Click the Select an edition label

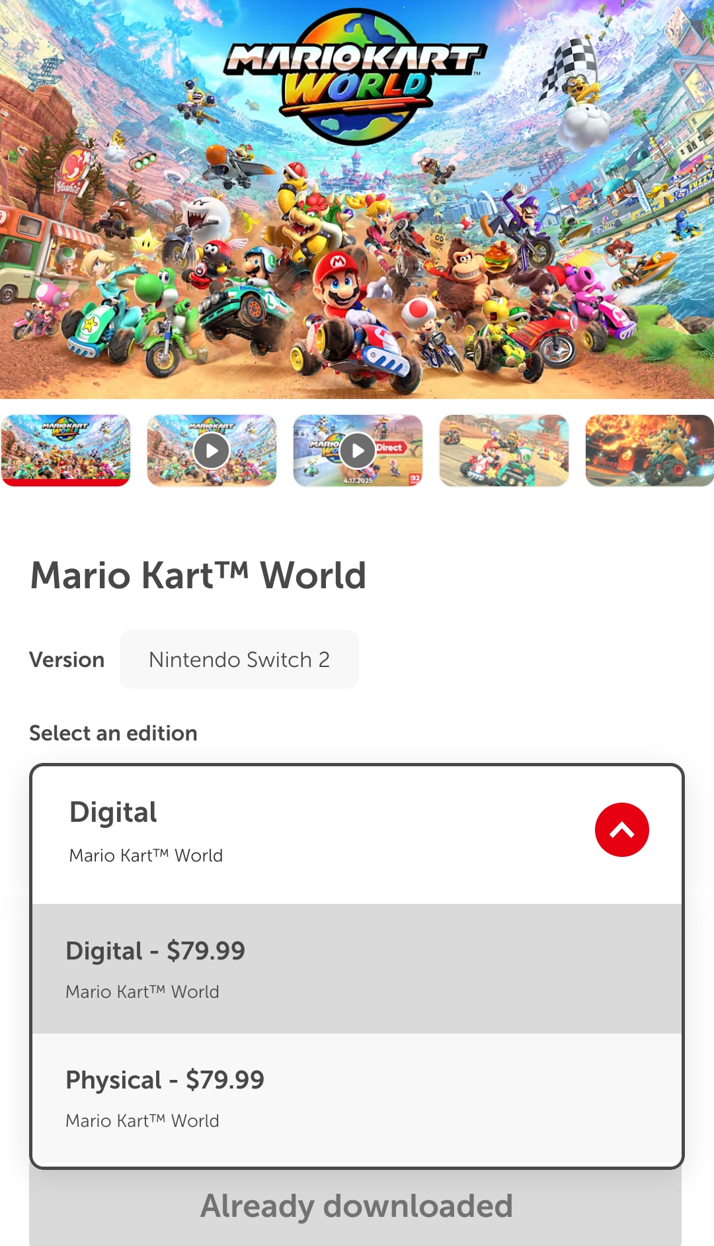(x=113, y=733)
